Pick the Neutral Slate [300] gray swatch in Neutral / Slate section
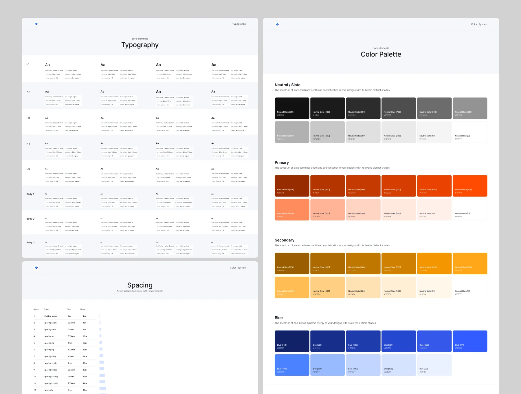Screen dimensions: 521x394 click(x=327, y=132)
